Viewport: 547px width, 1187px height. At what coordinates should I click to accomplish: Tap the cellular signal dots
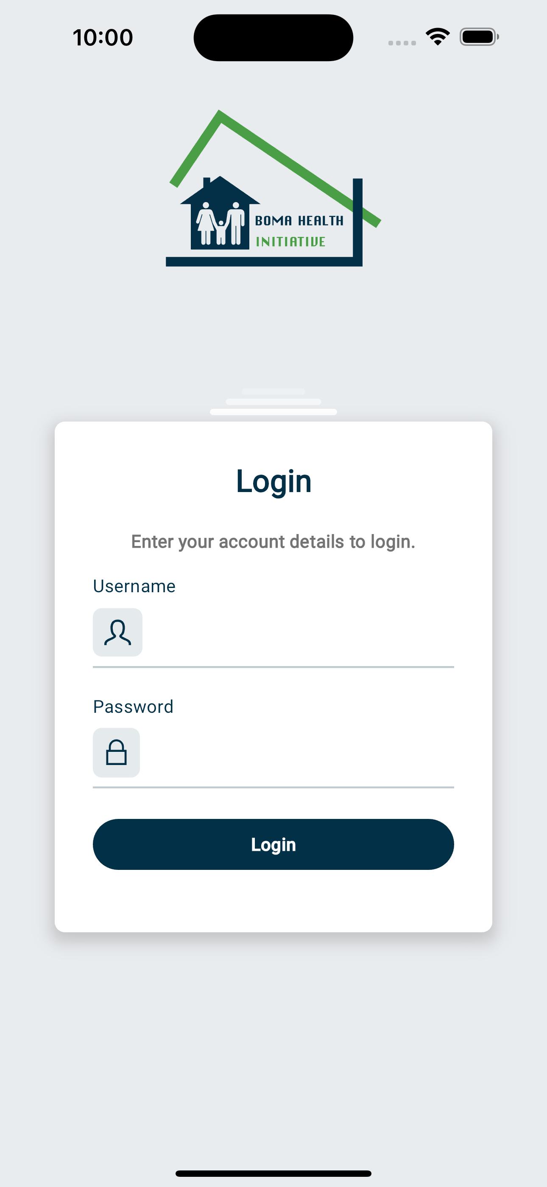[402, 43]
